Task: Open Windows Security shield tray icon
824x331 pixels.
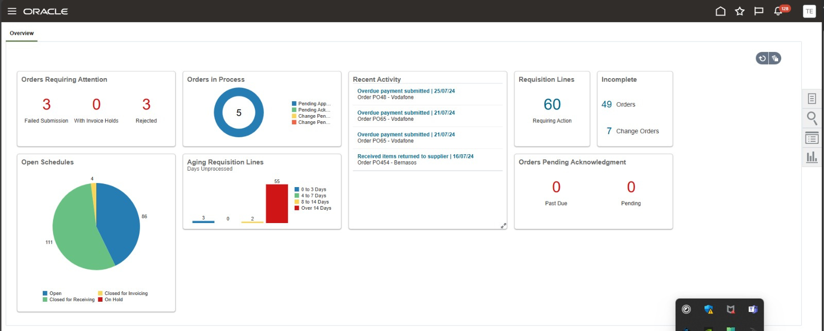Action: coord(709,309)
